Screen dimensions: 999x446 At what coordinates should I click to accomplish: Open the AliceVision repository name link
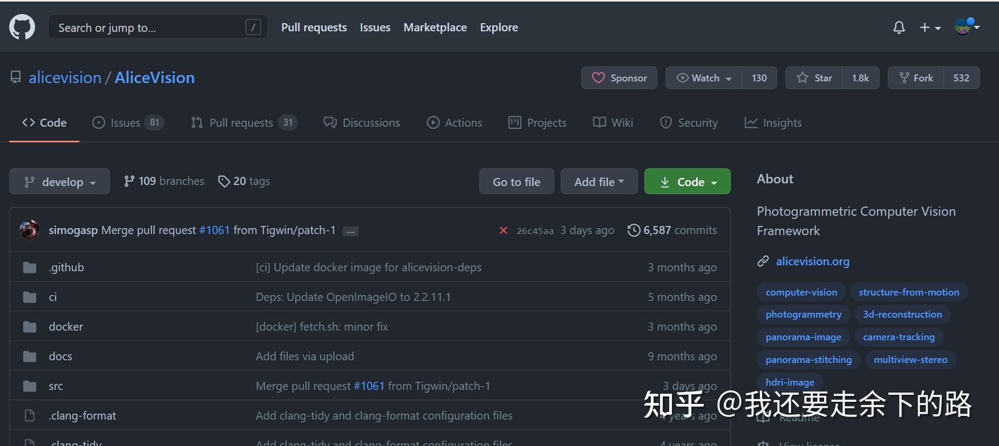pyautogui.click(x=155, y=78)
